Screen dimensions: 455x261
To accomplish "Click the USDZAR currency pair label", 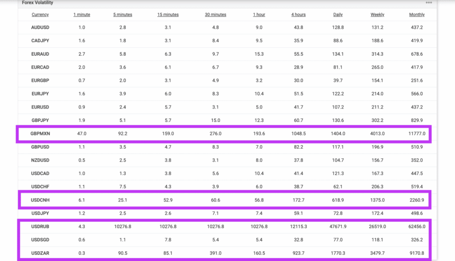I will [x=40, y=253].
